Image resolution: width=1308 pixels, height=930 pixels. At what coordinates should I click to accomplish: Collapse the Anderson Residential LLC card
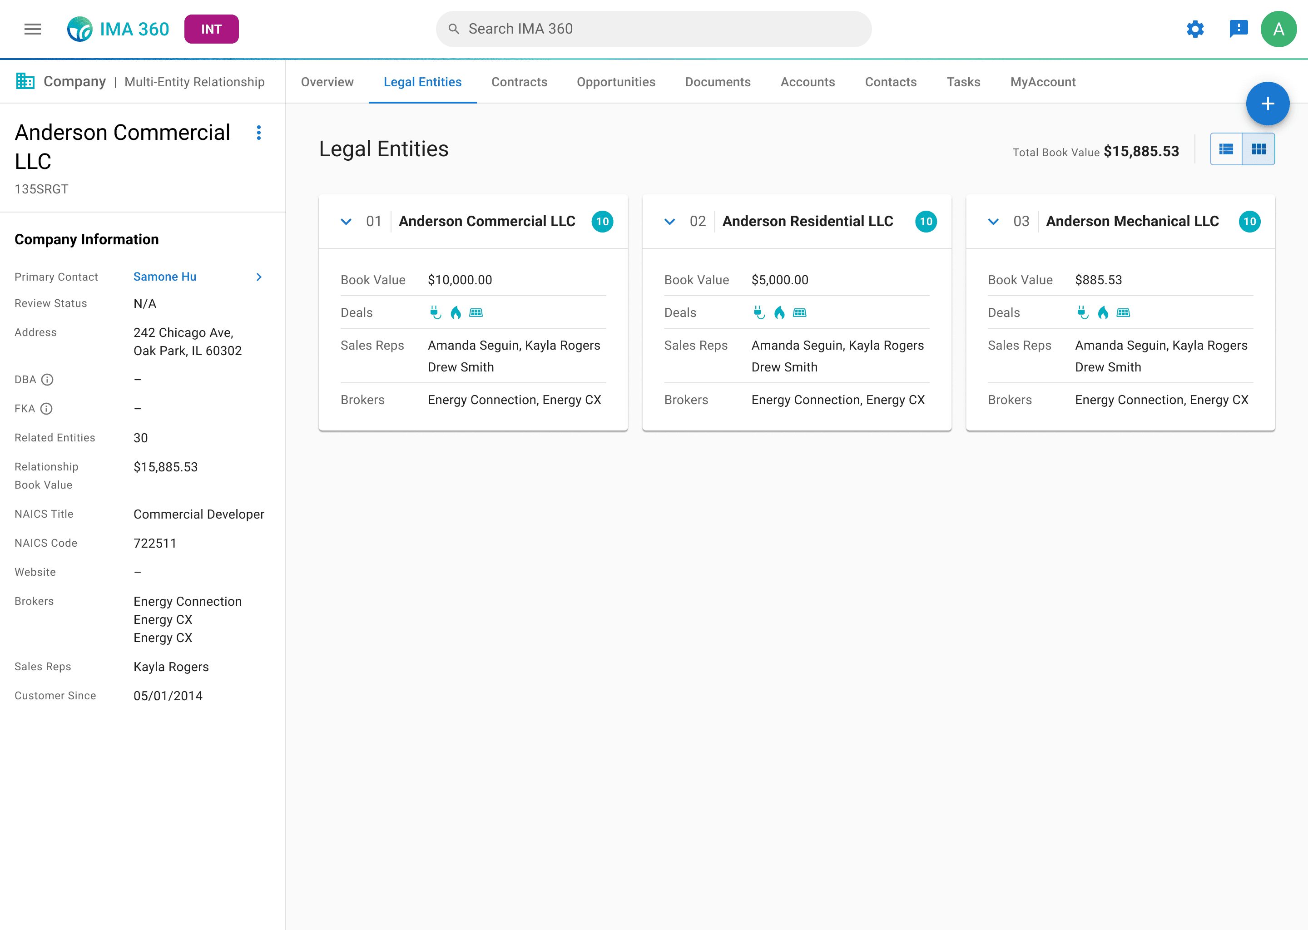pyautogui.click(x=669, y=222)
